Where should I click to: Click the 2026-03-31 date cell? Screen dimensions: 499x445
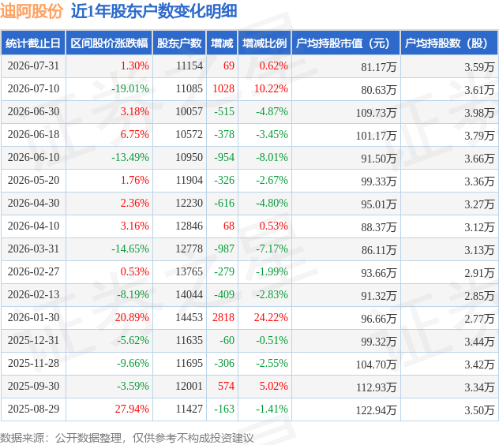pos(33,249)
